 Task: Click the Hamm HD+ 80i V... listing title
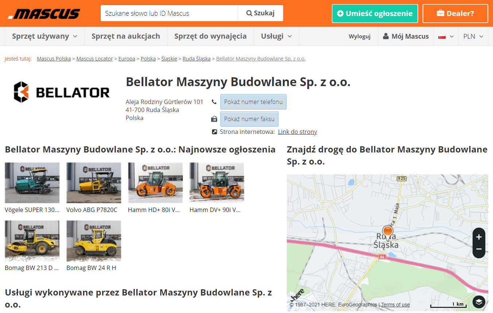pos(154,210)
